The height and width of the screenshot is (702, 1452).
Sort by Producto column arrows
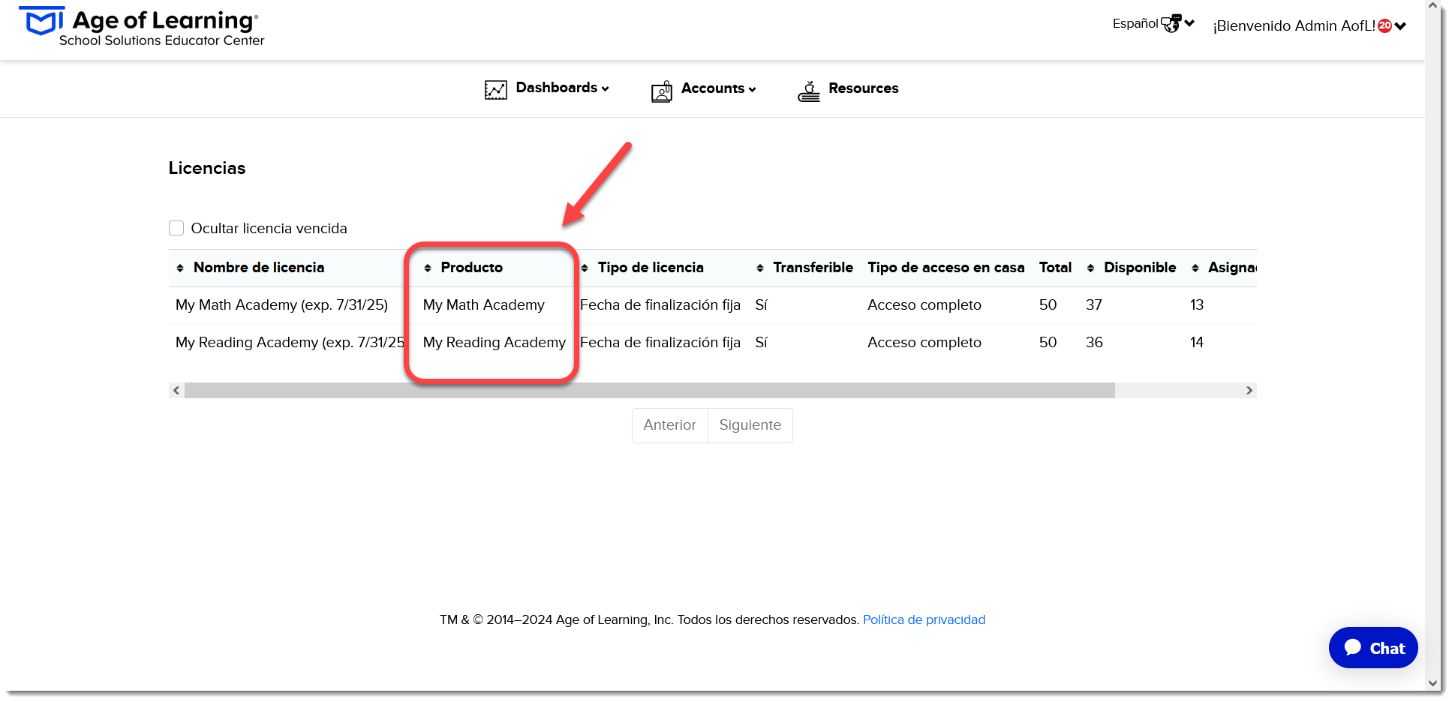[428, 268]
